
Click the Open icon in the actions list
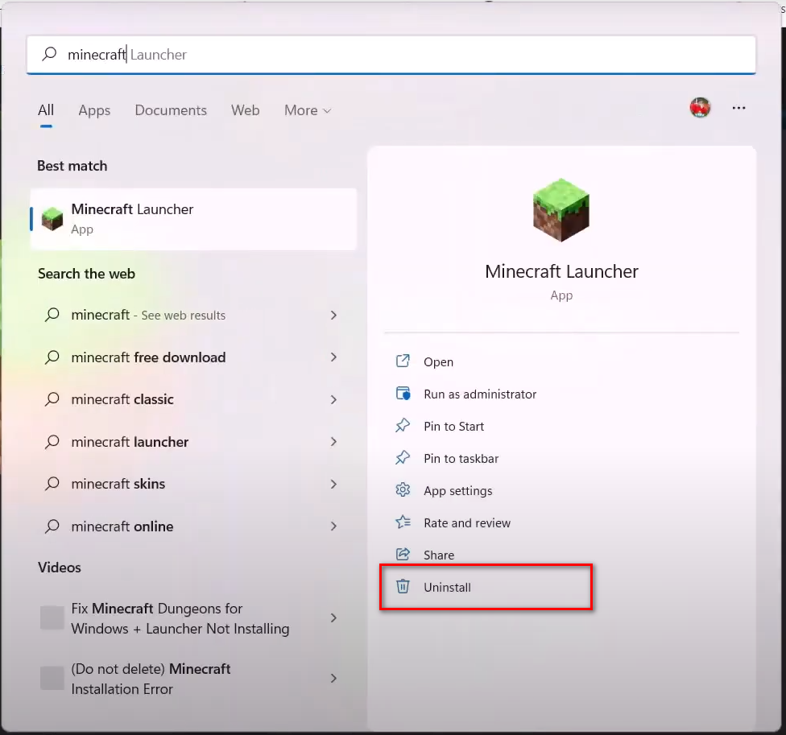point(403,361)
